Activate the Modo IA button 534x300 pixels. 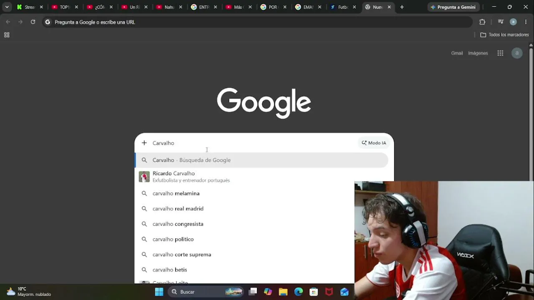(x=374, y=143)
